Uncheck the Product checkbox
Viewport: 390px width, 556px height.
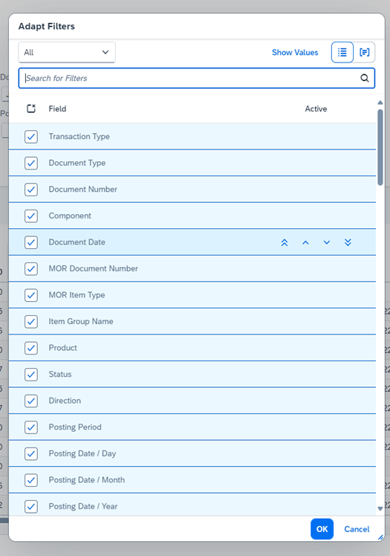click(x=31, y=348)
